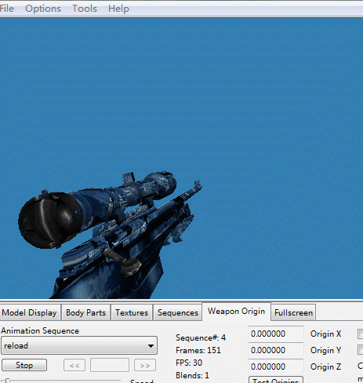Click the Origin Y value field

[x=276, y=350]
